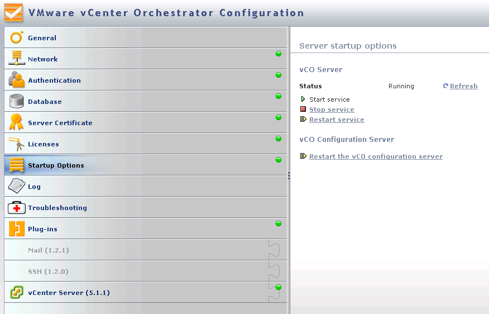Viewport: 489px width, 314px height.
Task: Click the Licenses keys icon
Action: click(x=17, y=144)
